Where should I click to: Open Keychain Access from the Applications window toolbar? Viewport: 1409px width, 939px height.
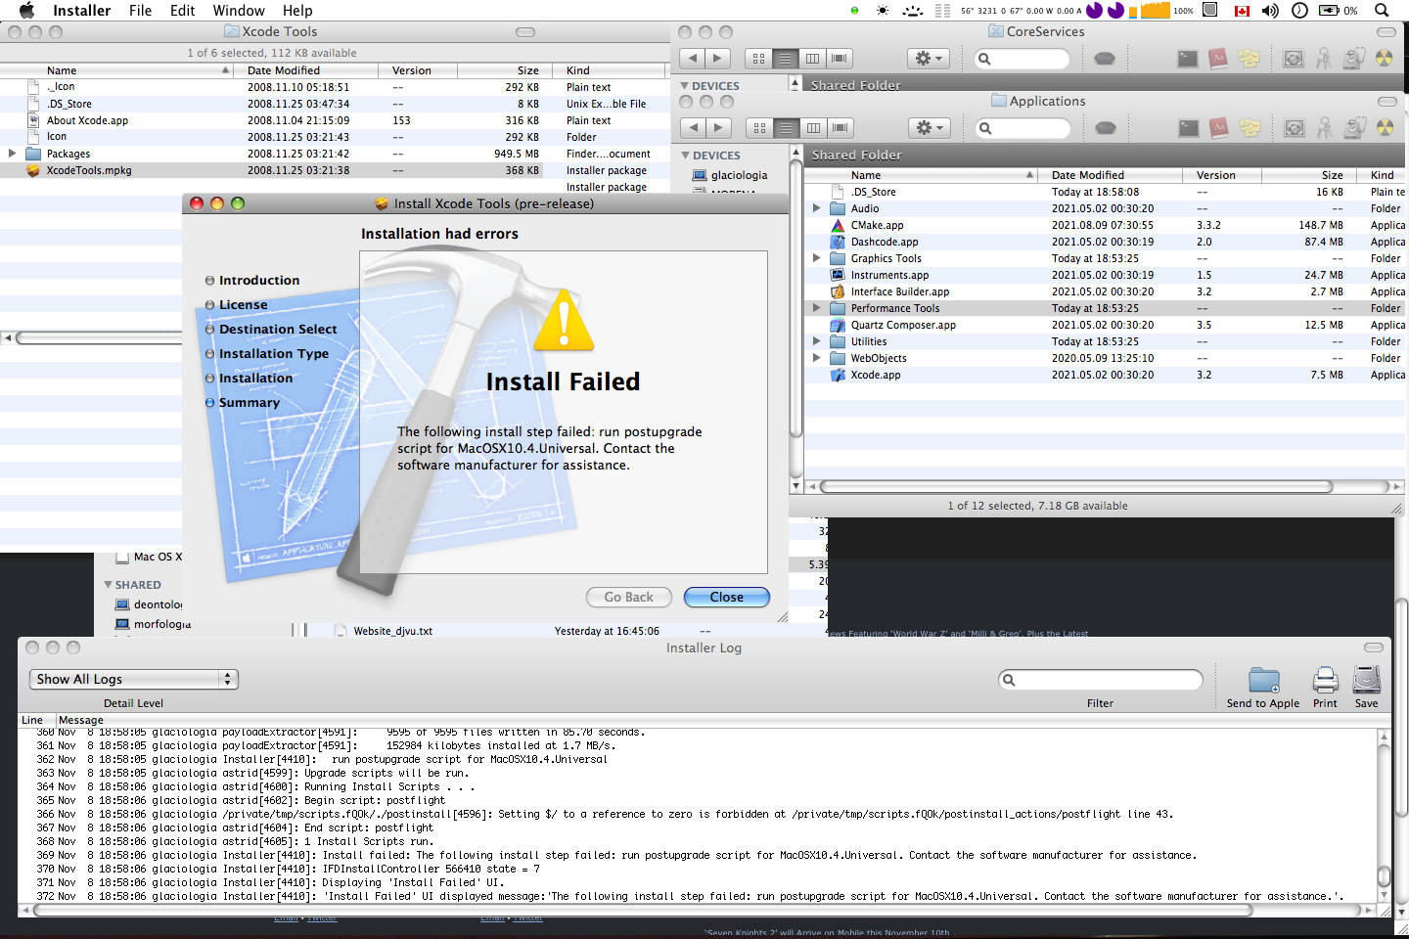pos(1325,128)
